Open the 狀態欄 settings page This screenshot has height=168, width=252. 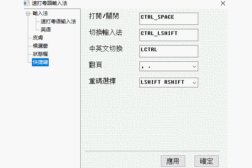point(40,54)
